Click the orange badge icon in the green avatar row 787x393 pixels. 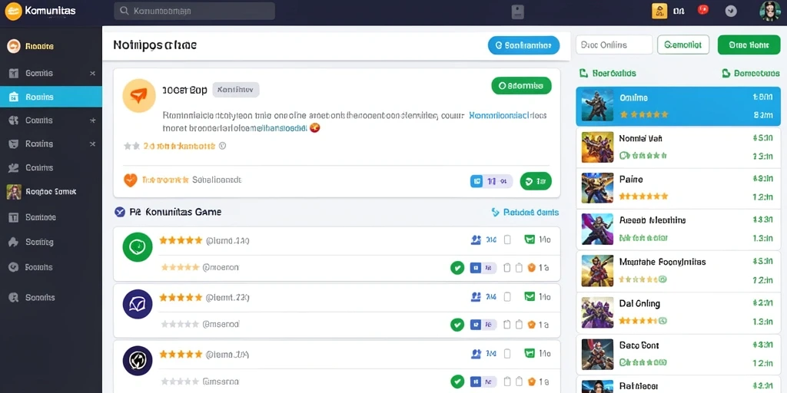click(532, 268)
